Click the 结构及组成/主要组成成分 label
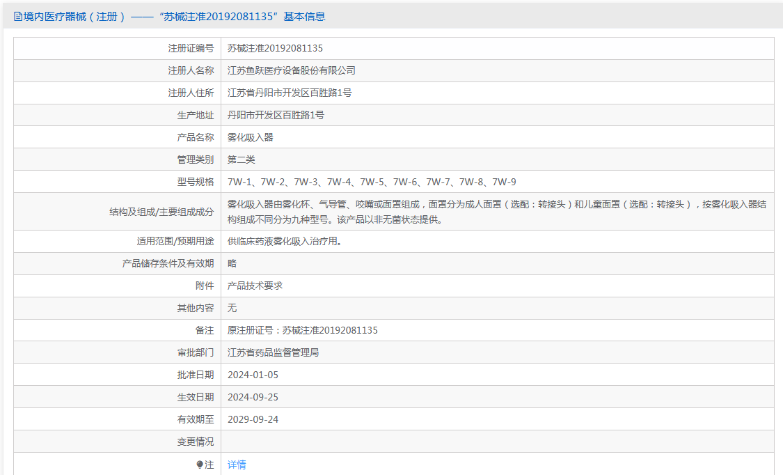 point(161,212)
